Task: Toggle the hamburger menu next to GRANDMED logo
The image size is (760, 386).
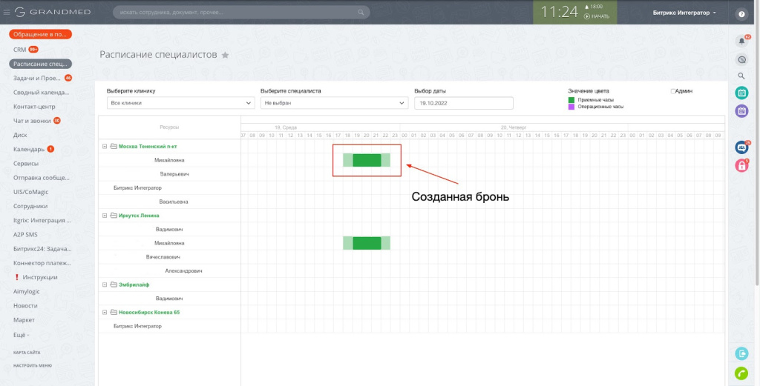Action: [7, 13]
